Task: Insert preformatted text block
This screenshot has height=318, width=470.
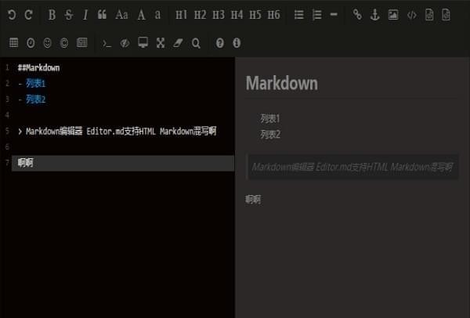Action: click(429, 15)
